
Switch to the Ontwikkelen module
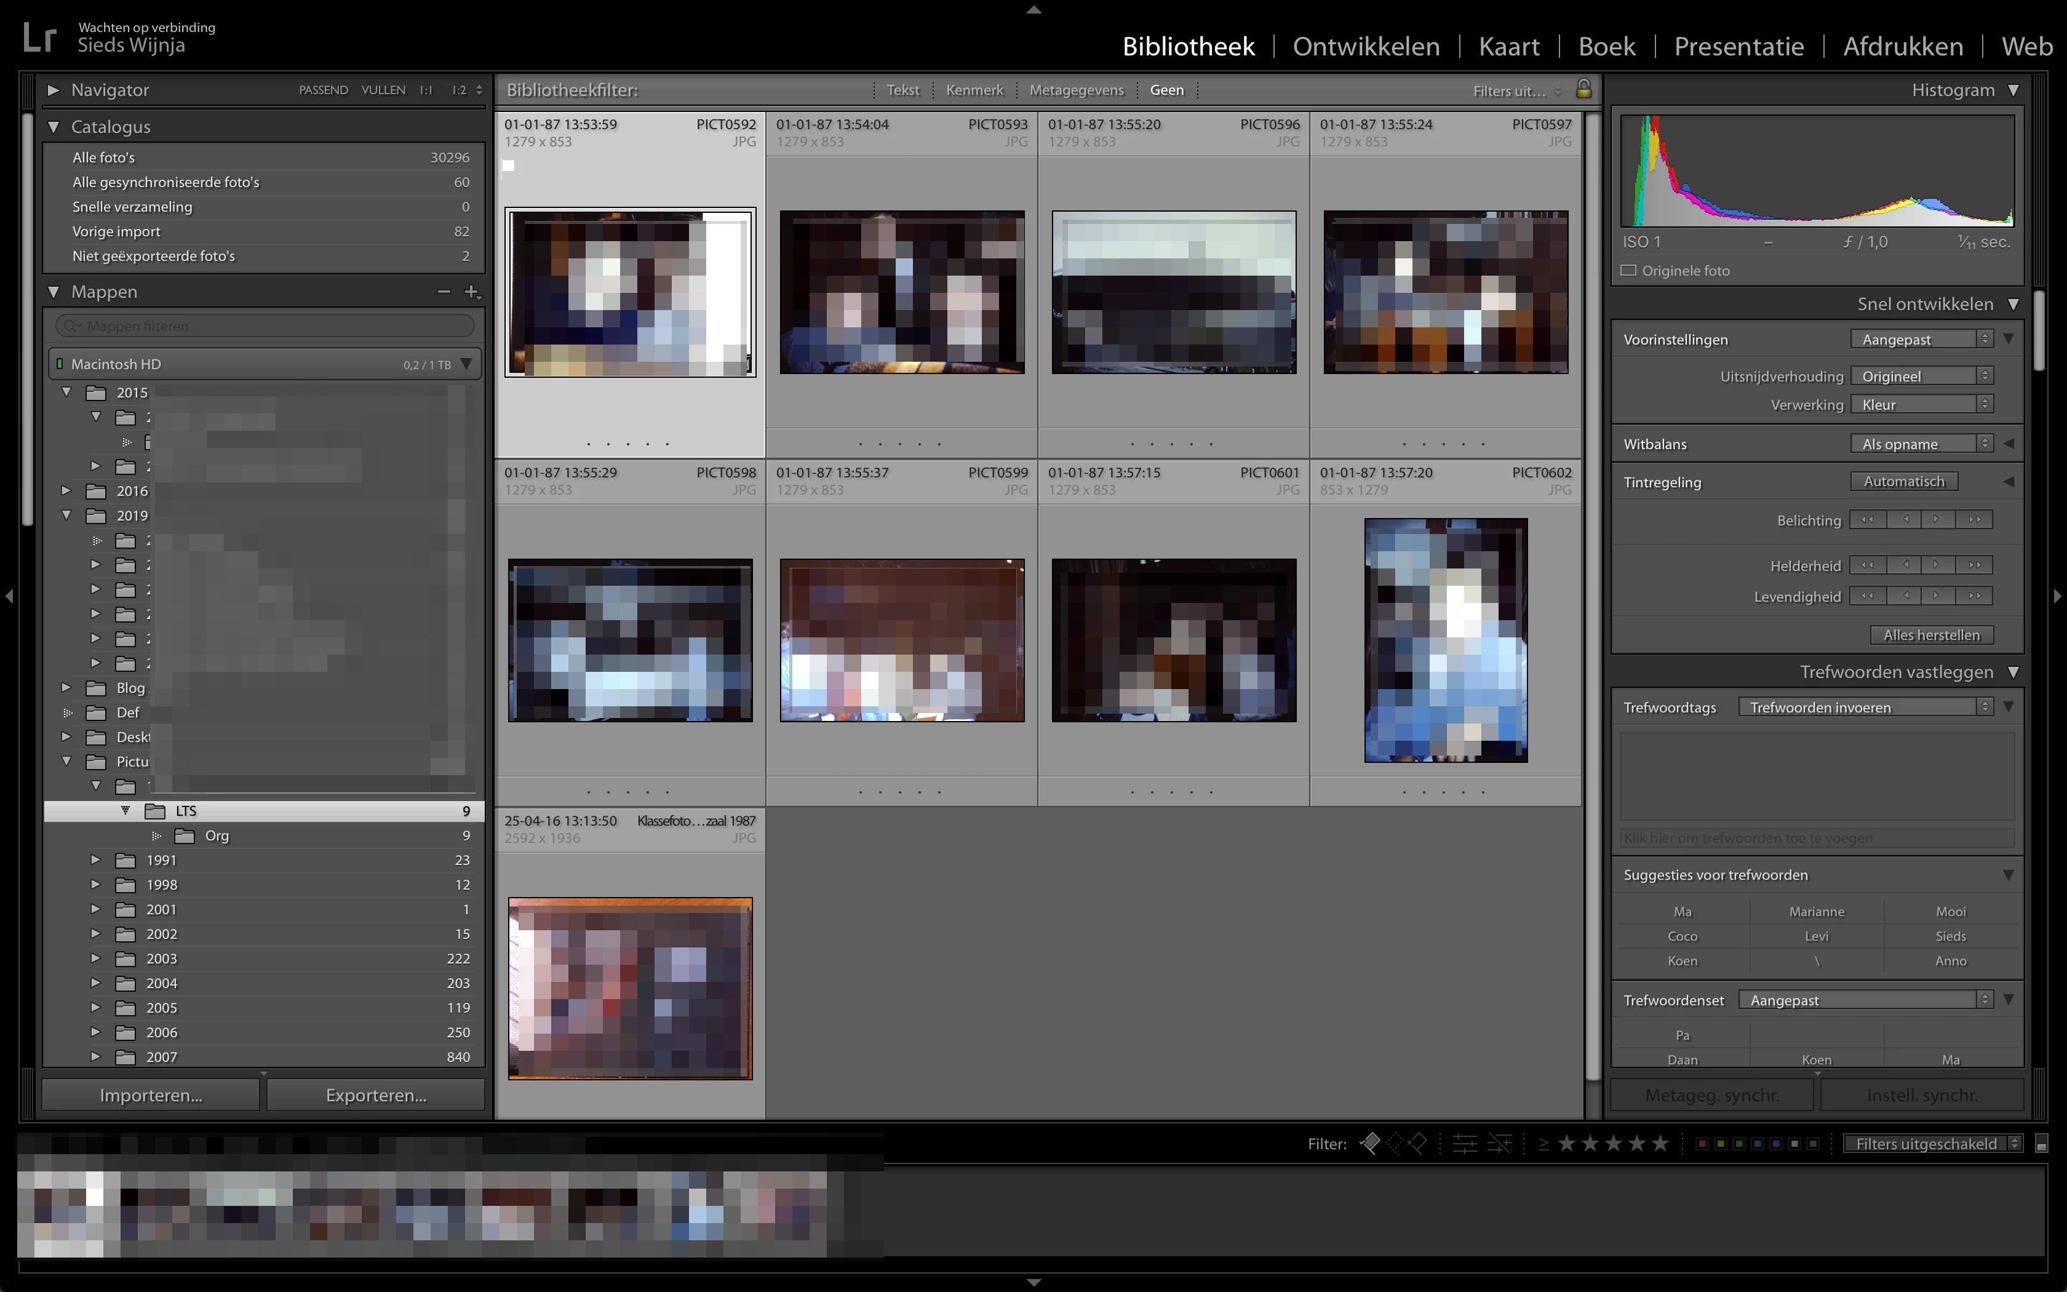[x=1366, y=46]
